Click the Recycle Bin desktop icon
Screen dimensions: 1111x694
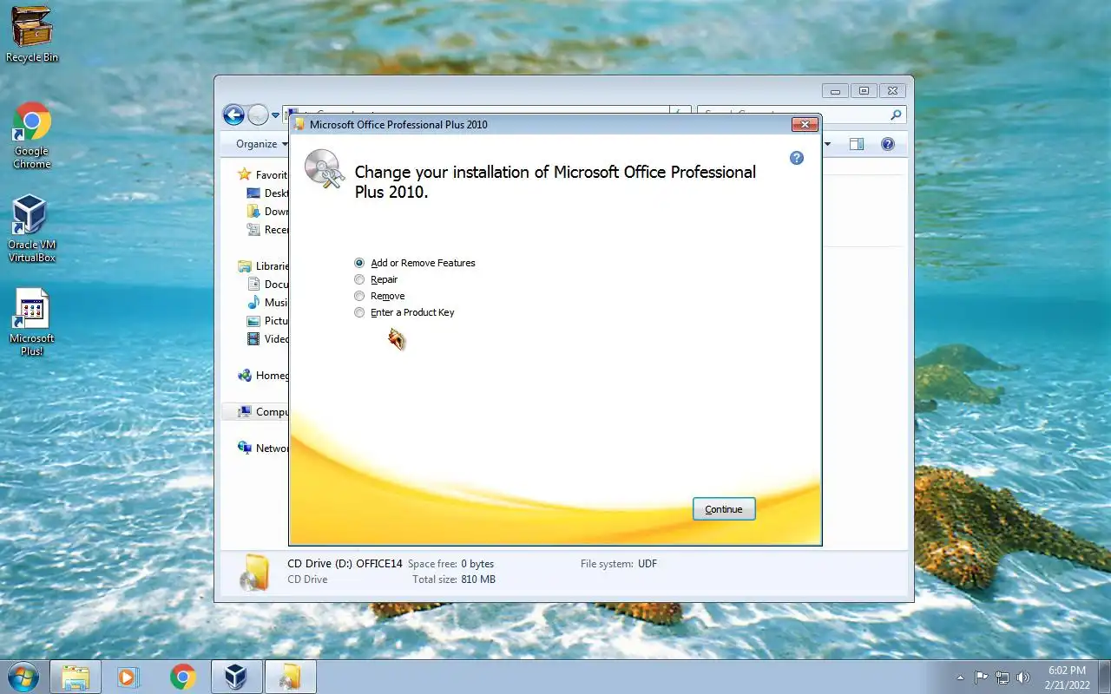point(32,34)
